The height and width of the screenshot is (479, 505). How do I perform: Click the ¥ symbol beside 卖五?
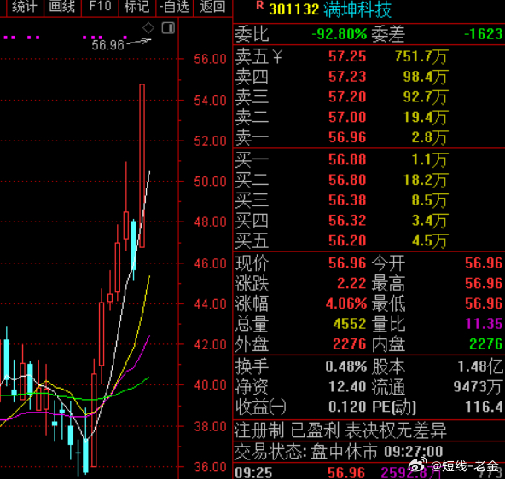pos(277,57)
